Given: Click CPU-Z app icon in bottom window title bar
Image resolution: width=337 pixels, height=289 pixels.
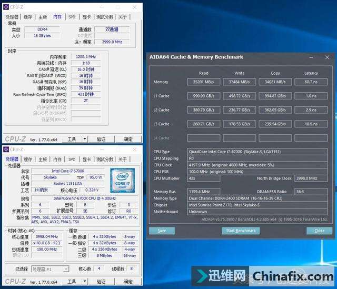Looking at the screenshot, I should [6, 150].
